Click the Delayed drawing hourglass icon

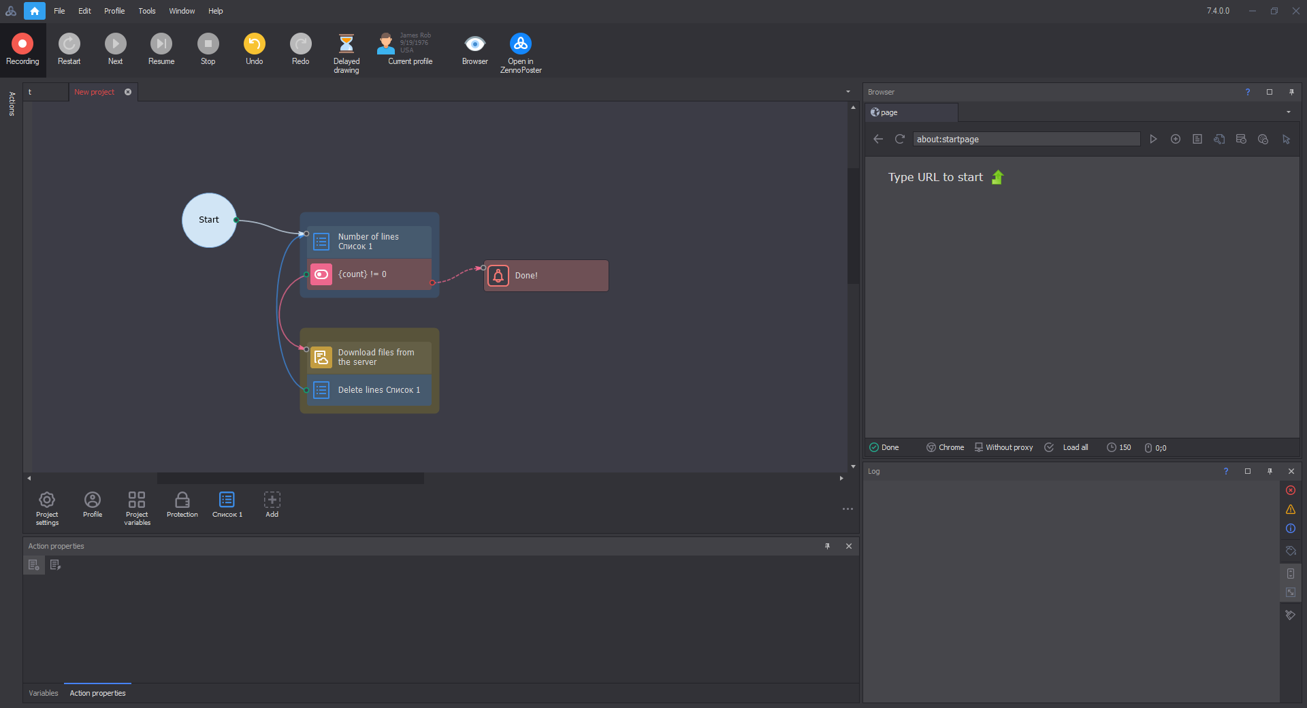pos(346,44)
